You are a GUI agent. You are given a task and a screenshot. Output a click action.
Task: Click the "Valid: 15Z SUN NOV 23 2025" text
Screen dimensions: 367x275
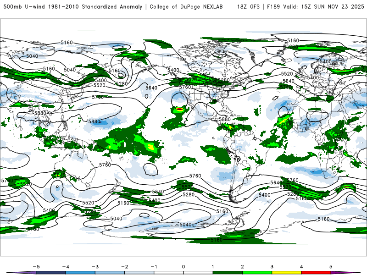point(323,6)
